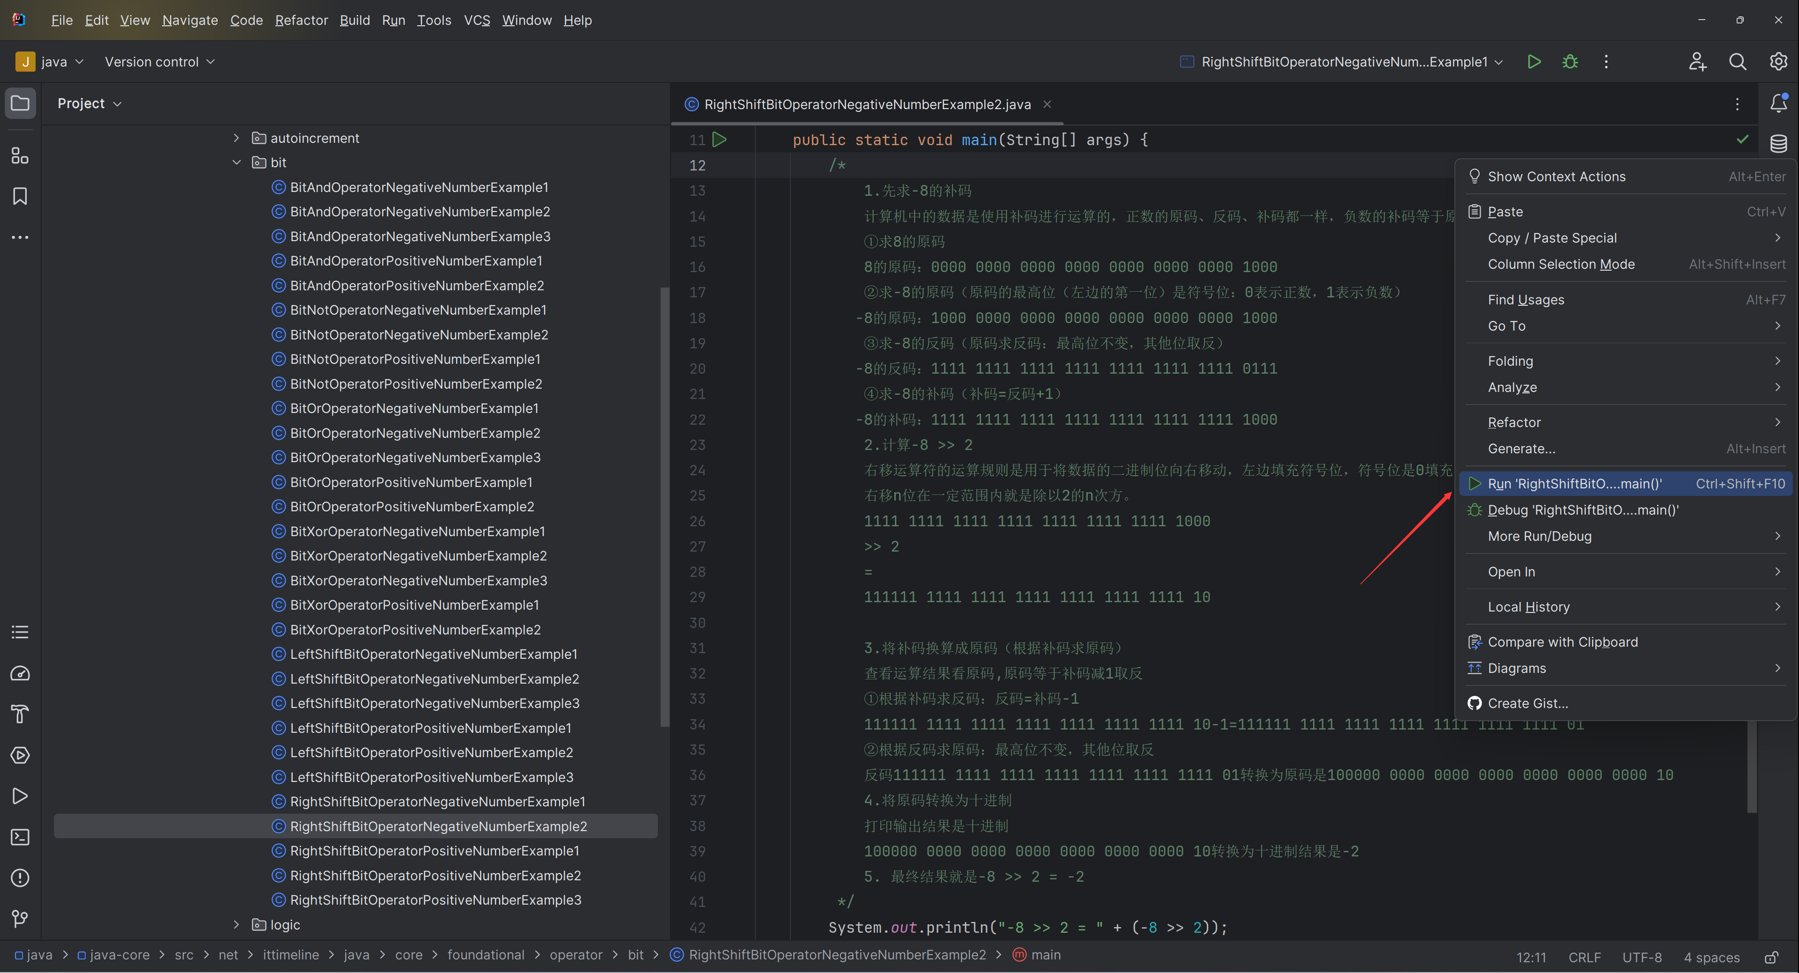Viewport: 1799px width, 973px height.
Task: Click the gutter run arrow beside main method
Action: (719, 140)
